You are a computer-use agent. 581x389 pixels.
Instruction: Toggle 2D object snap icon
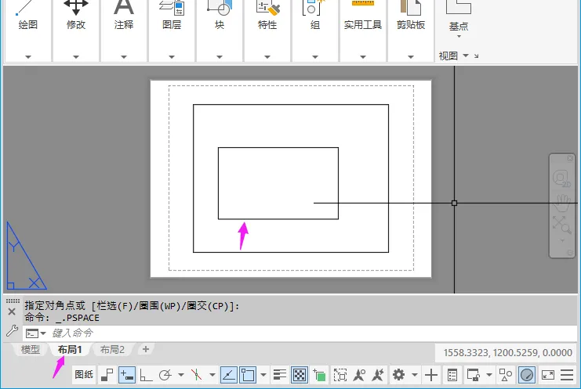click(248, 375)
